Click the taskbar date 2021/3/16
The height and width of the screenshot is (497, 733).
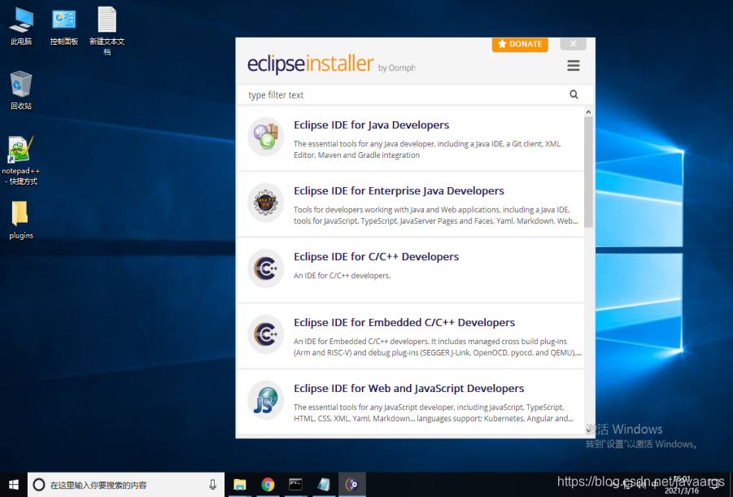pos(682,491)
